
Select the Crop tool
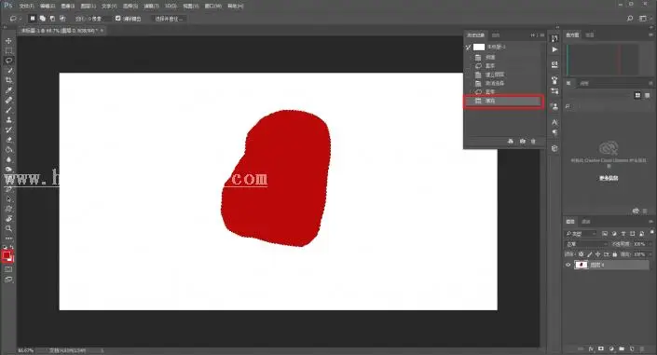8,80
